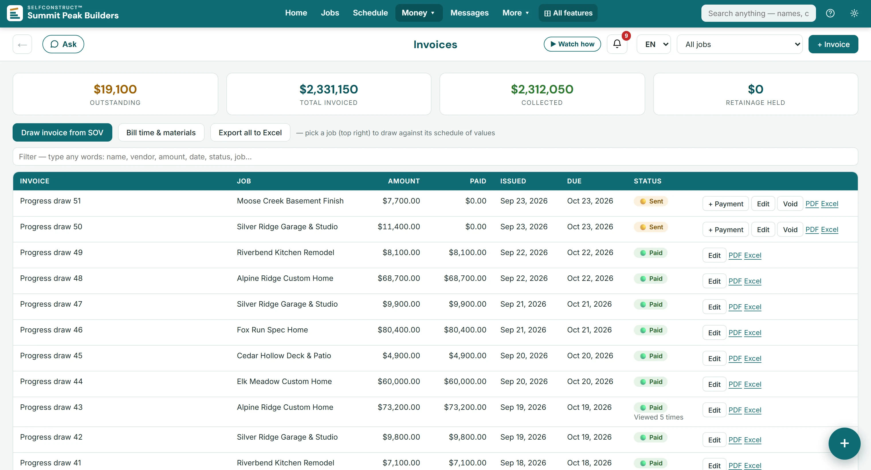This screenshot has width=871, height=470.
Task: Open All features grid button
Action: 568,13
